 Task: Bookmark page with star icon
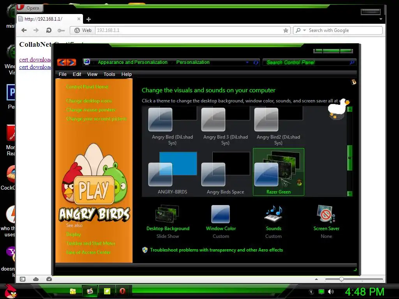[x=286, y=30]
